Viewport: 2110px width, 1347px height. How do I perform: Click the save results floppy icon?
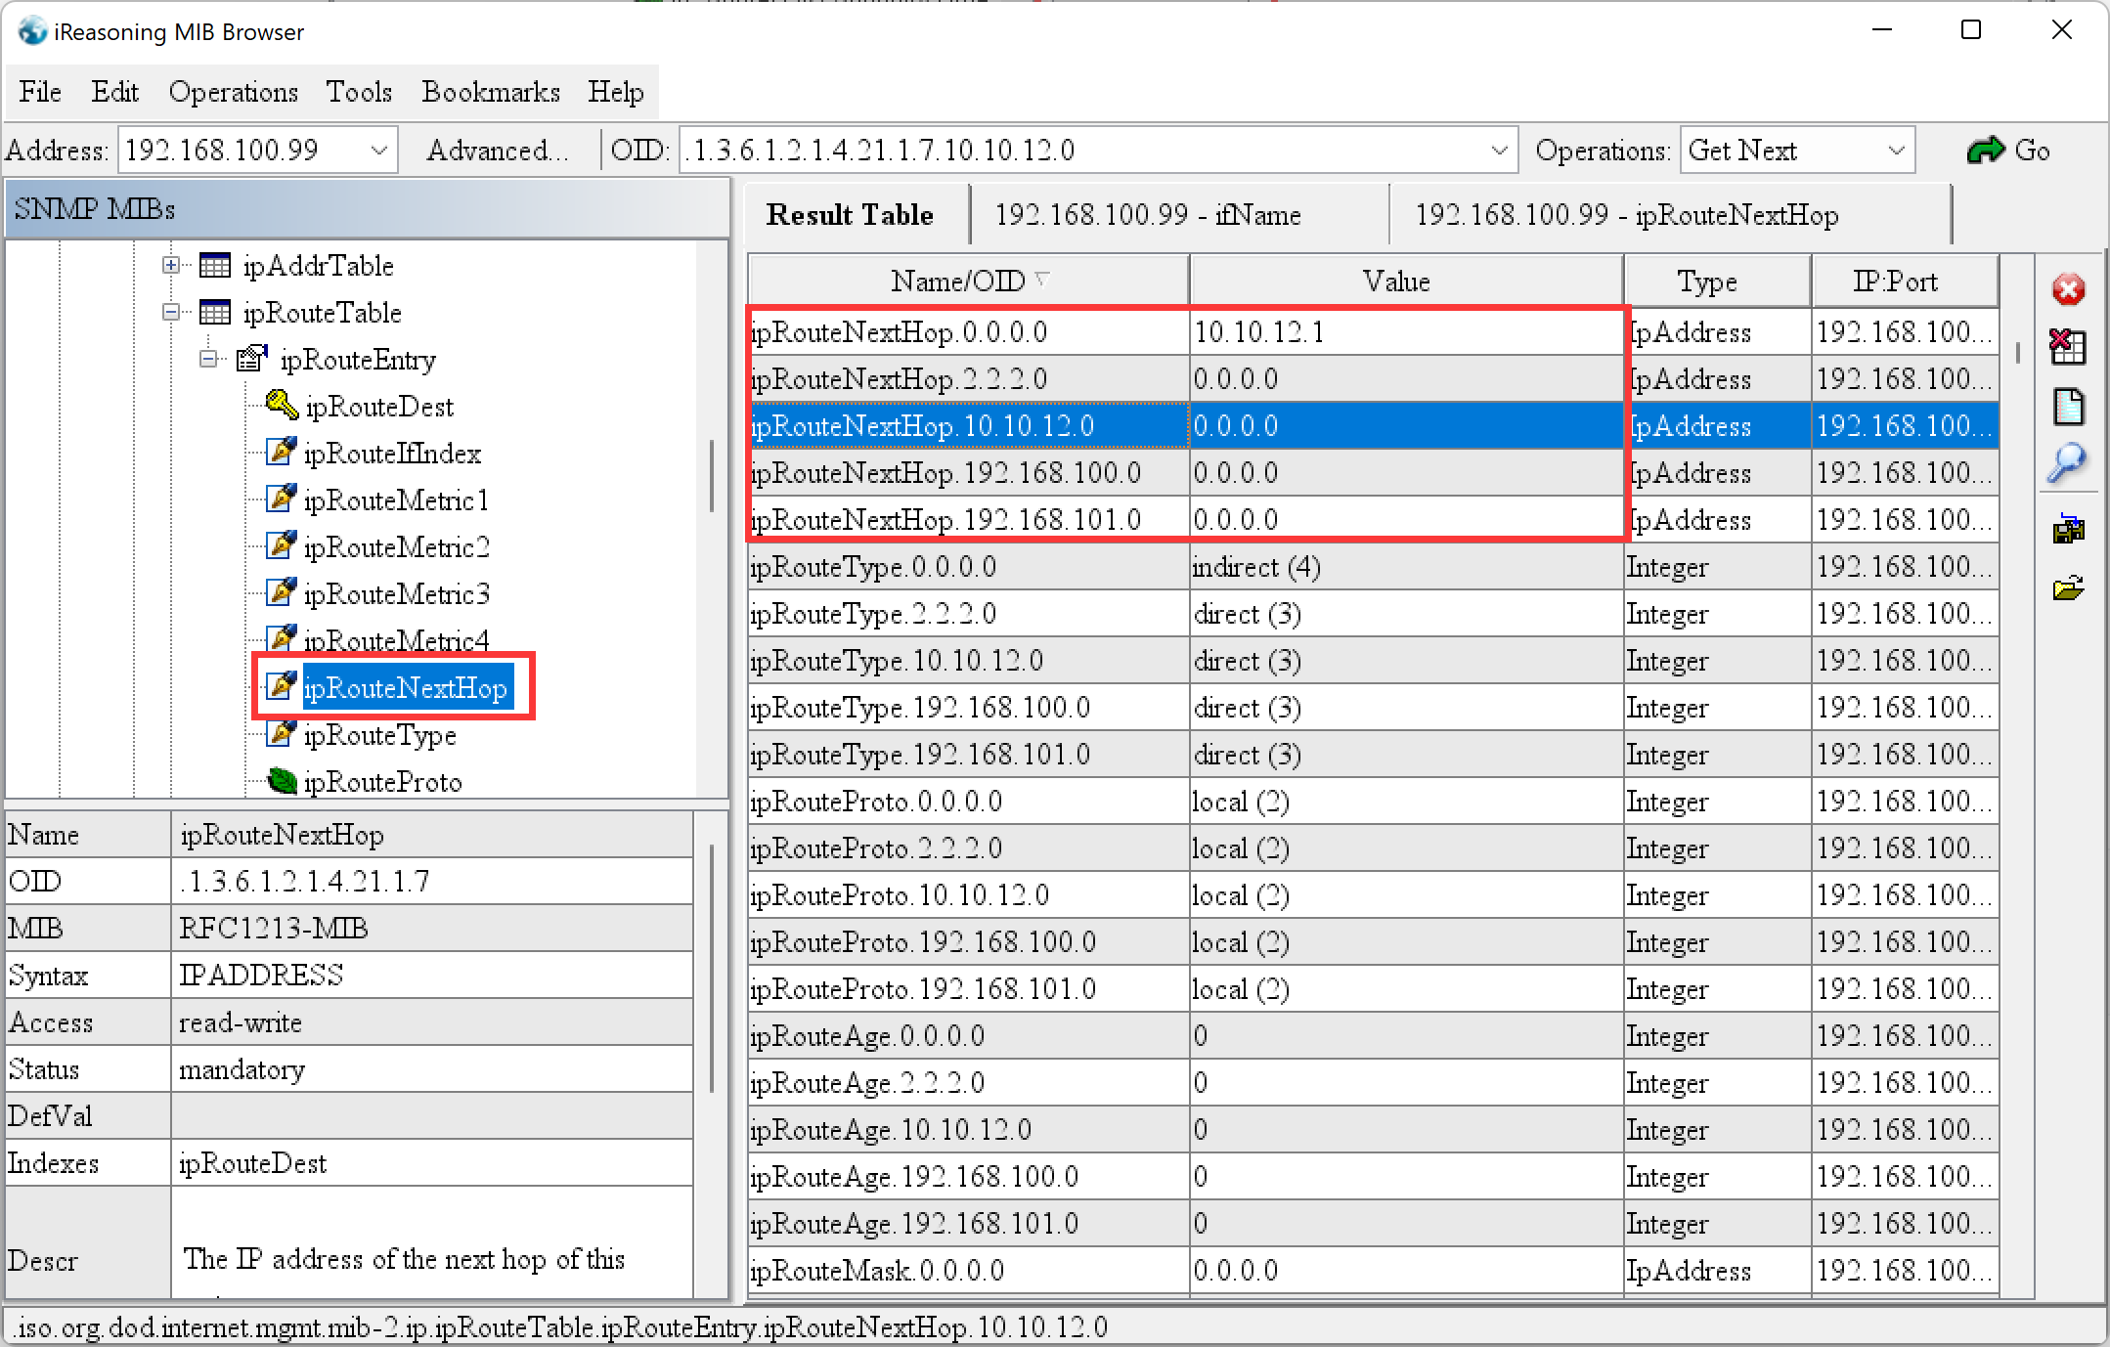tap(2068, 529)
